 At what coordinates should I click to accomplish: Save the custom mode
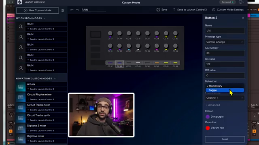(x=162, y=10)
